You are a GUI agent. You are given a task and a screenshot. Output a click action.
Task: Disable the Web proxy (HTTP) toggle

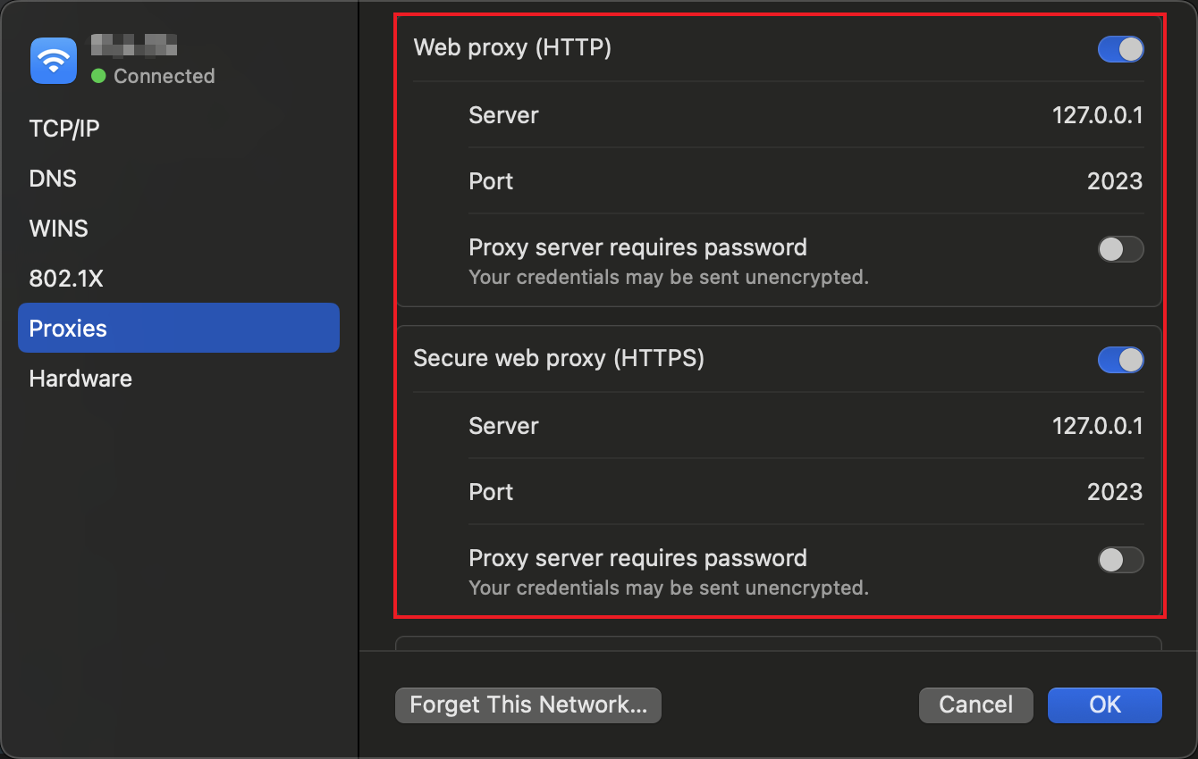[x=1120, y=49]
